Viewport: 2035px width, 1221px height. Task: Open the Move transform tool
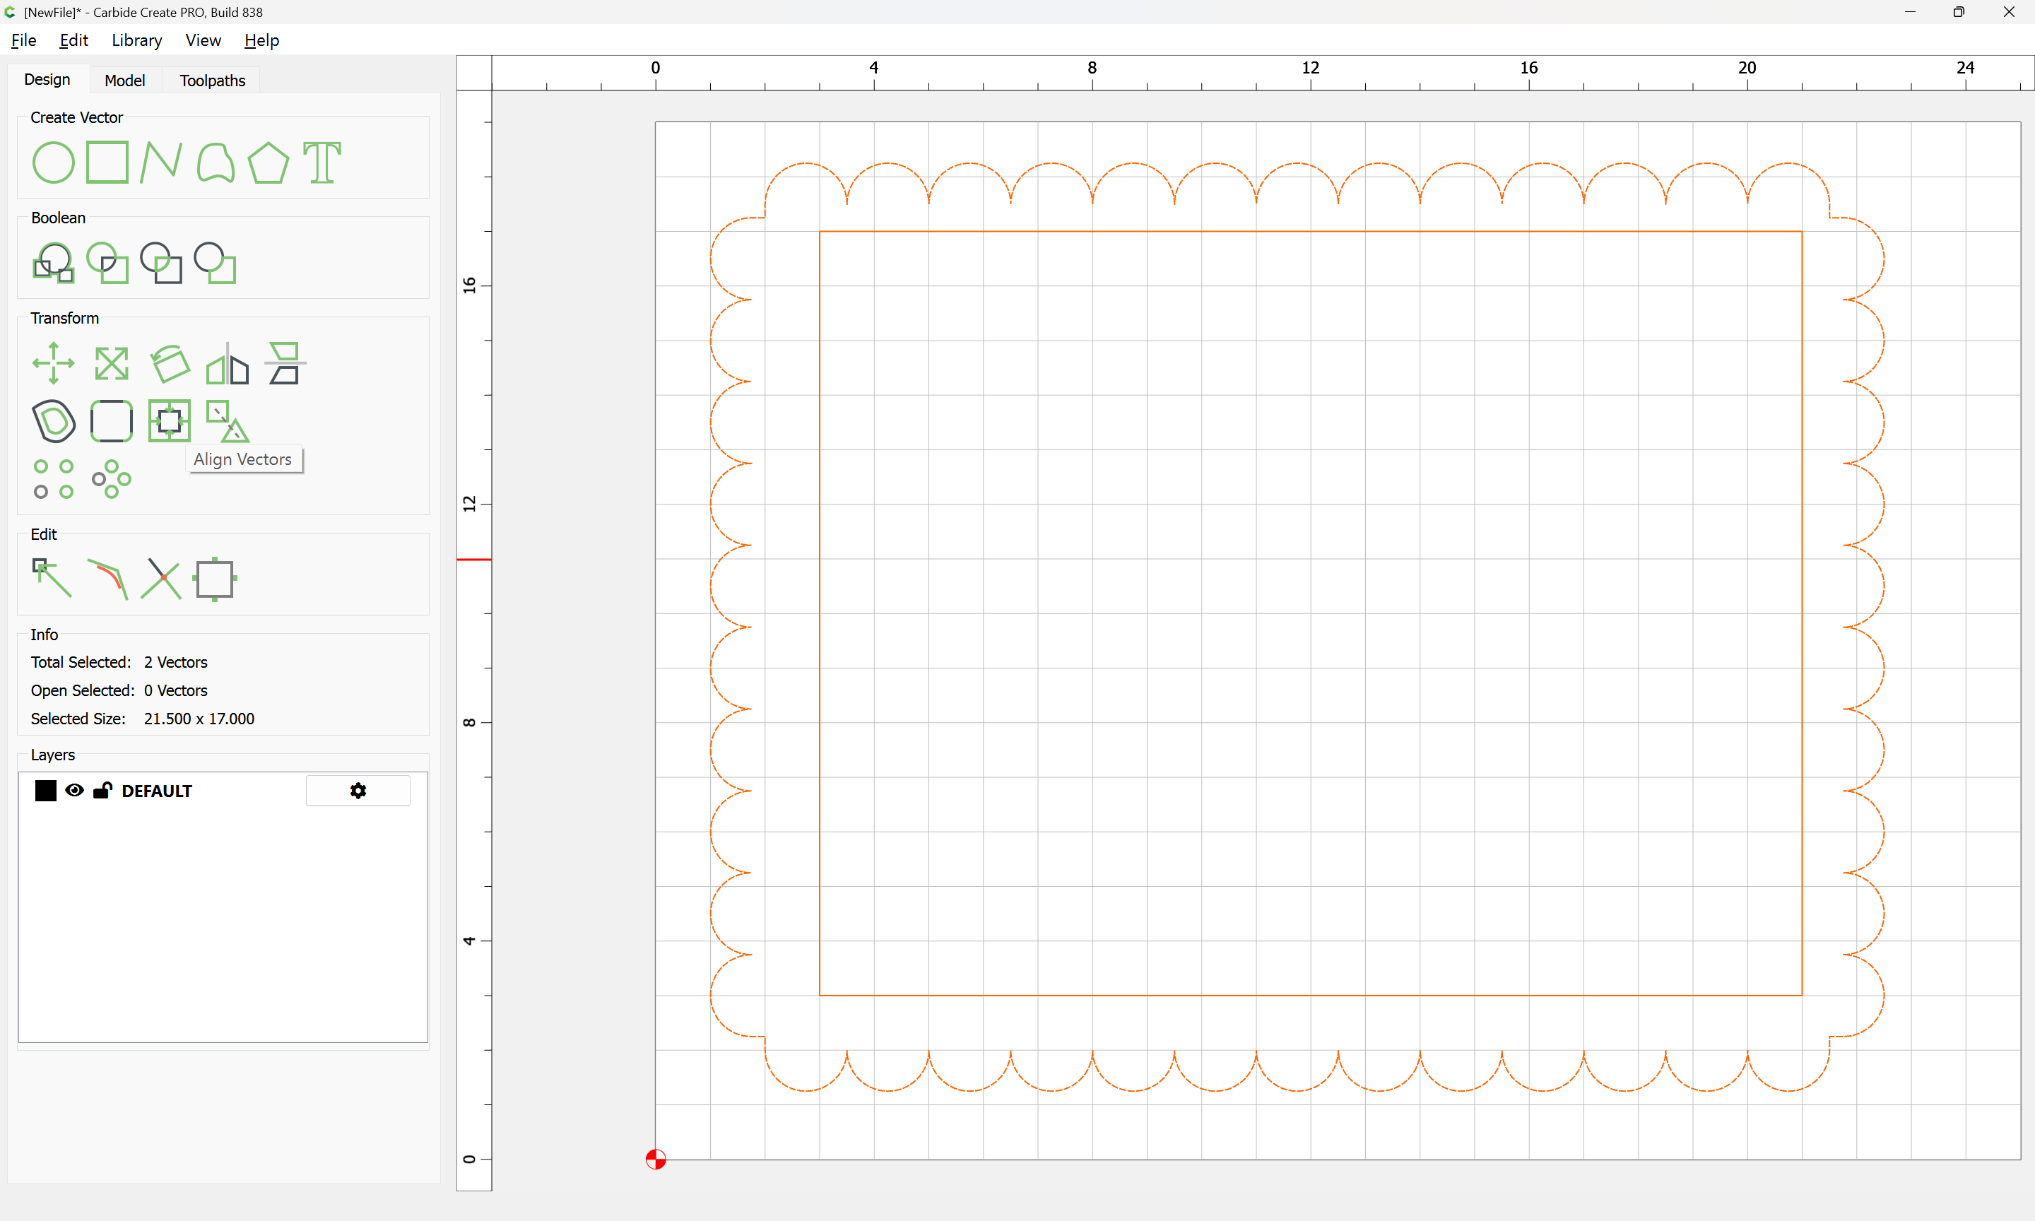(54, 363)
